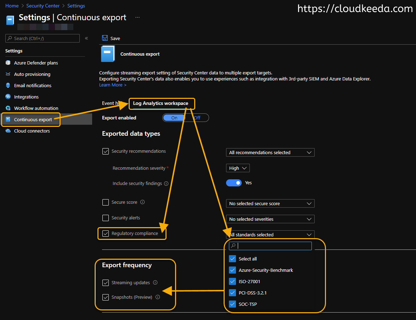Set Export enabled to On
Screen dimensions: 416x320
(174, 118)
